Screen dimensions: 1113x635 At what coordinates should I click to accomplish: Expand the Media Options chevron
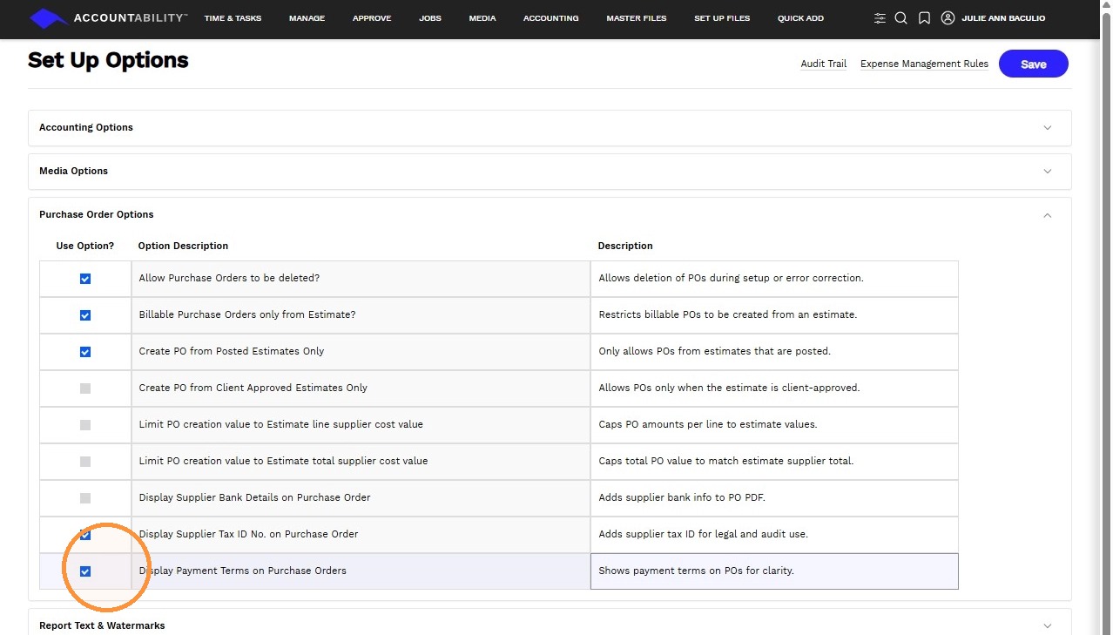(1047, 172)
